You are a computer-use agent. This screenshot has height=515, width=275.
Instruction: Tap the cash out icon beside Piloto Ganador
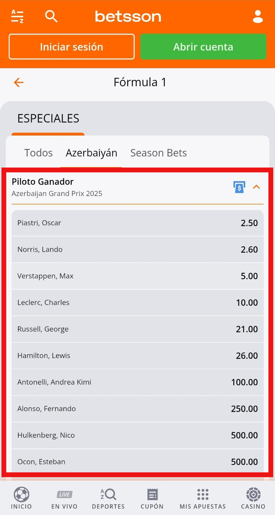(239, 187)
